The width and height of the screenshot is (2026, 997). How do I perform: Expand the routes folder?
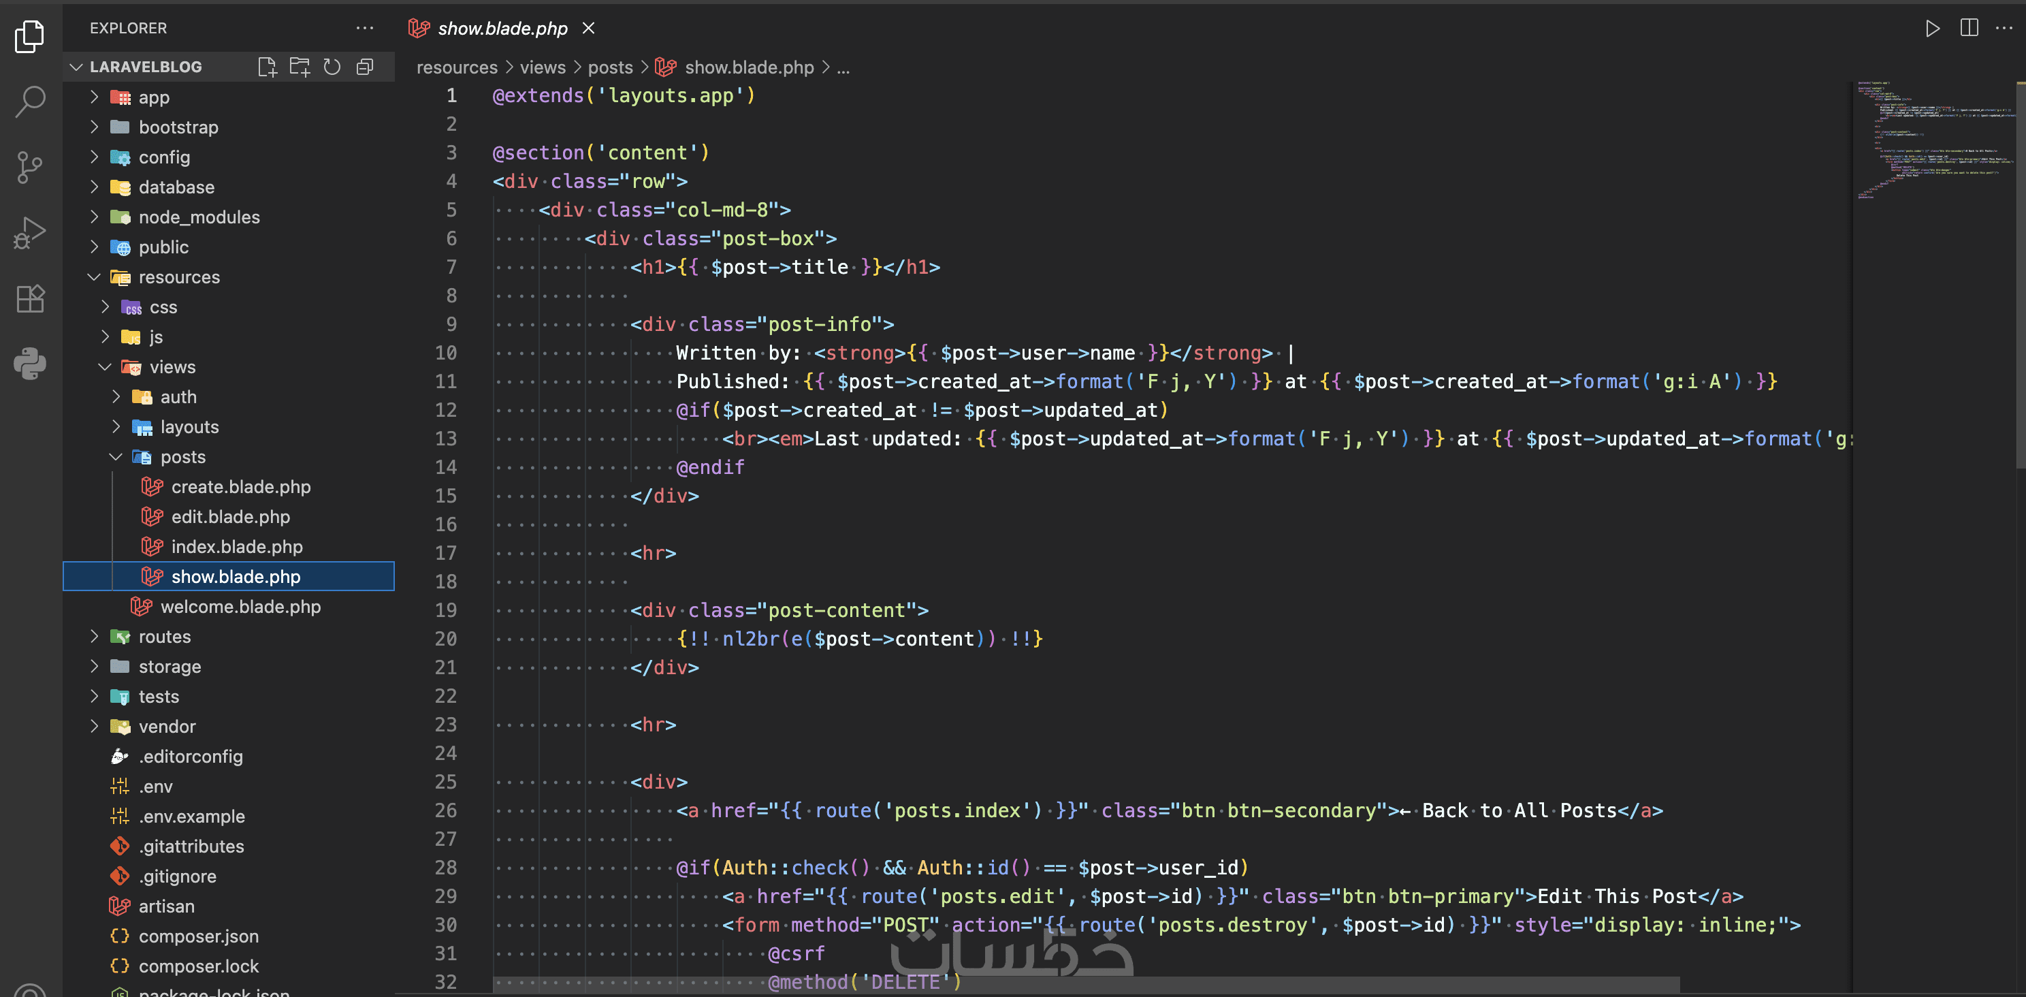(x=164, y=637)
